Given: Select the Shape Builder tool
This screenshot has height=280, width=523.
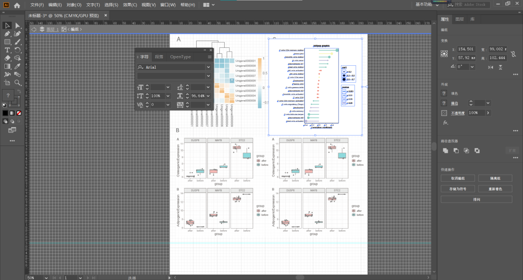Looking at the screenshot, I should (17, 58).
